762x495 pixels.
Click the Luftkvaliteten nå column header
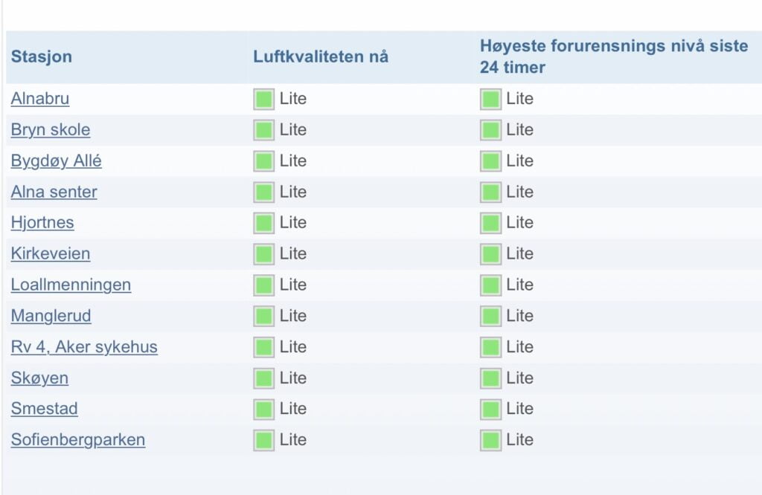point(321,56)
